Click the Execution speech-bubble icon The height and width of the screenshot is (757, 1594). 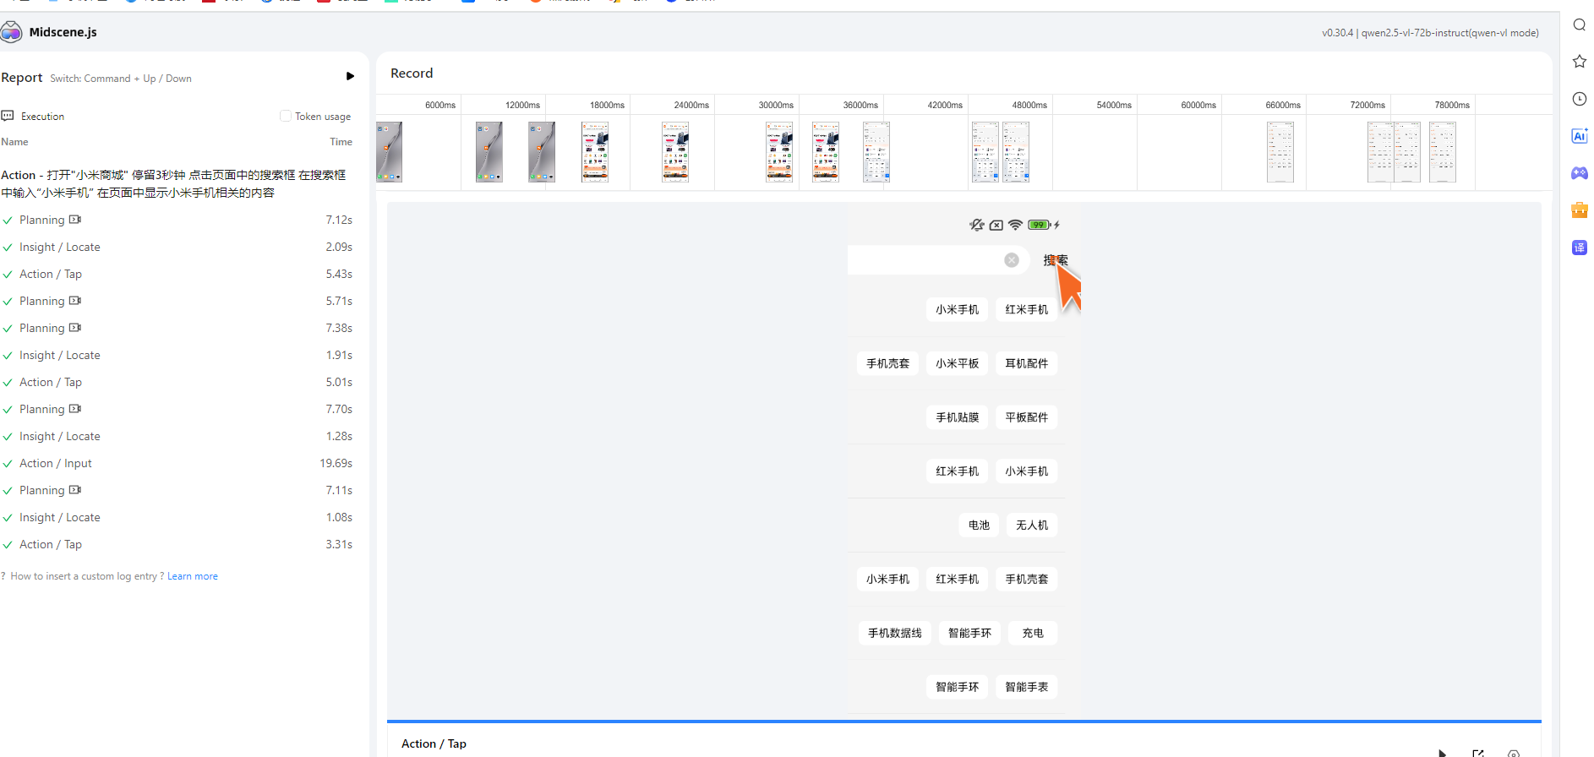8,116
